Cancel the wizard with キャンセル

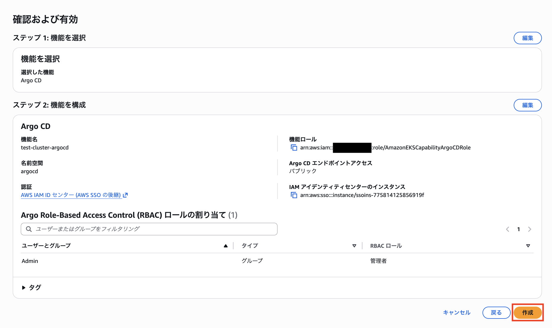(x=457, y=313)
